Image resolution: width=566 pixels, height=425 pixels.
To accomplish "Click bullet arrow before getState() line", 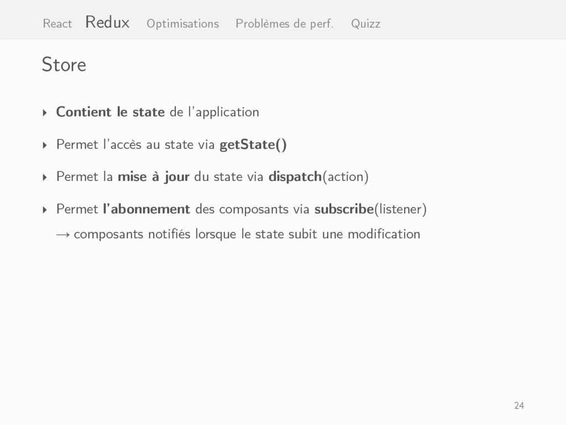I will point(45,146).
